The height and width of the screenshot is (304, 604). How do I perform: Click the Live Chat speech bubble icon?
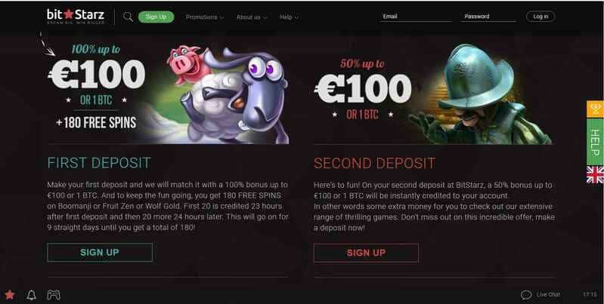[526, 295]
